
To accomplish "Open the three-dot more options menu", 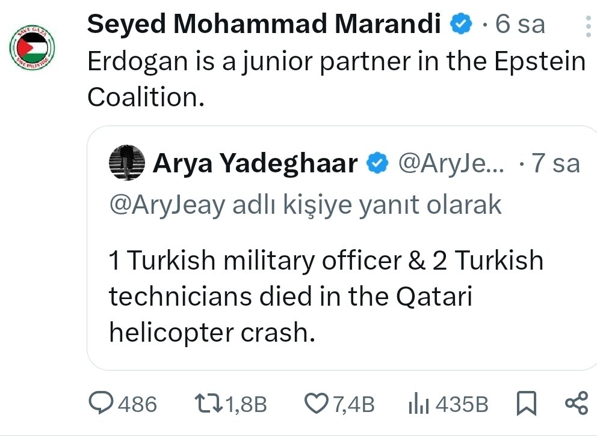I will click(x=588, y=26).
